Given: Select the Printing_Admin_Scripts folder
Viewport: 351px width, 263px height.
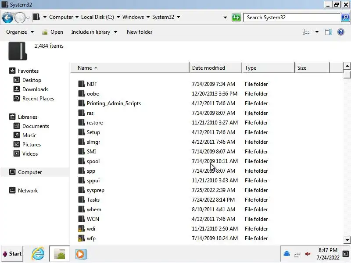Looking at the screenshot, I should [x=114, y=103].
